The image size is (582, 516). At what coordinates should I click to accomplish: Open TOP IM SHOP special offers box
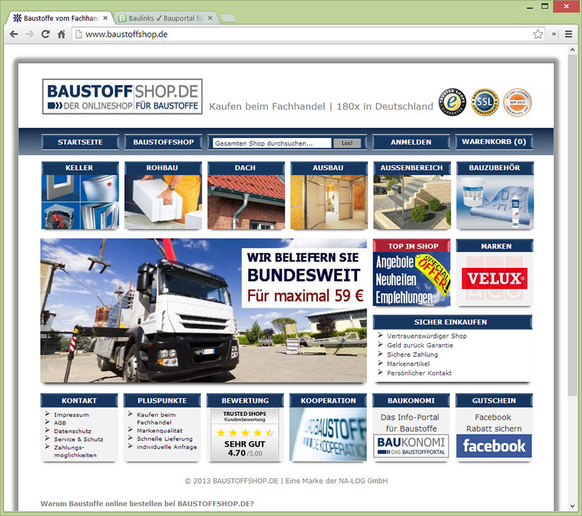click(x=412, y=273)
